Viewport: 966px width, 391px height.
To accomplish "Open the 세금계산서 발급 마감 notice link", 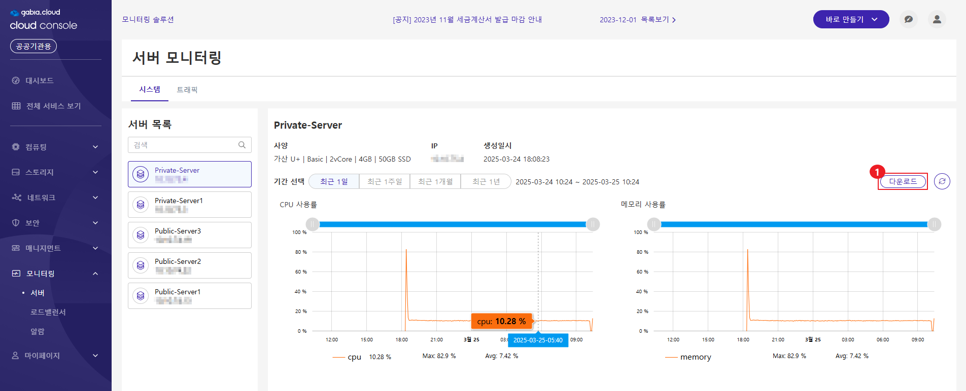I will coord(467,20).
